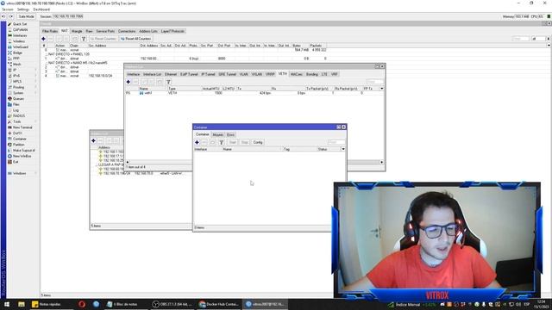
Task: Click filter funnel in Firewall toolbar
Action: (84, 39)
